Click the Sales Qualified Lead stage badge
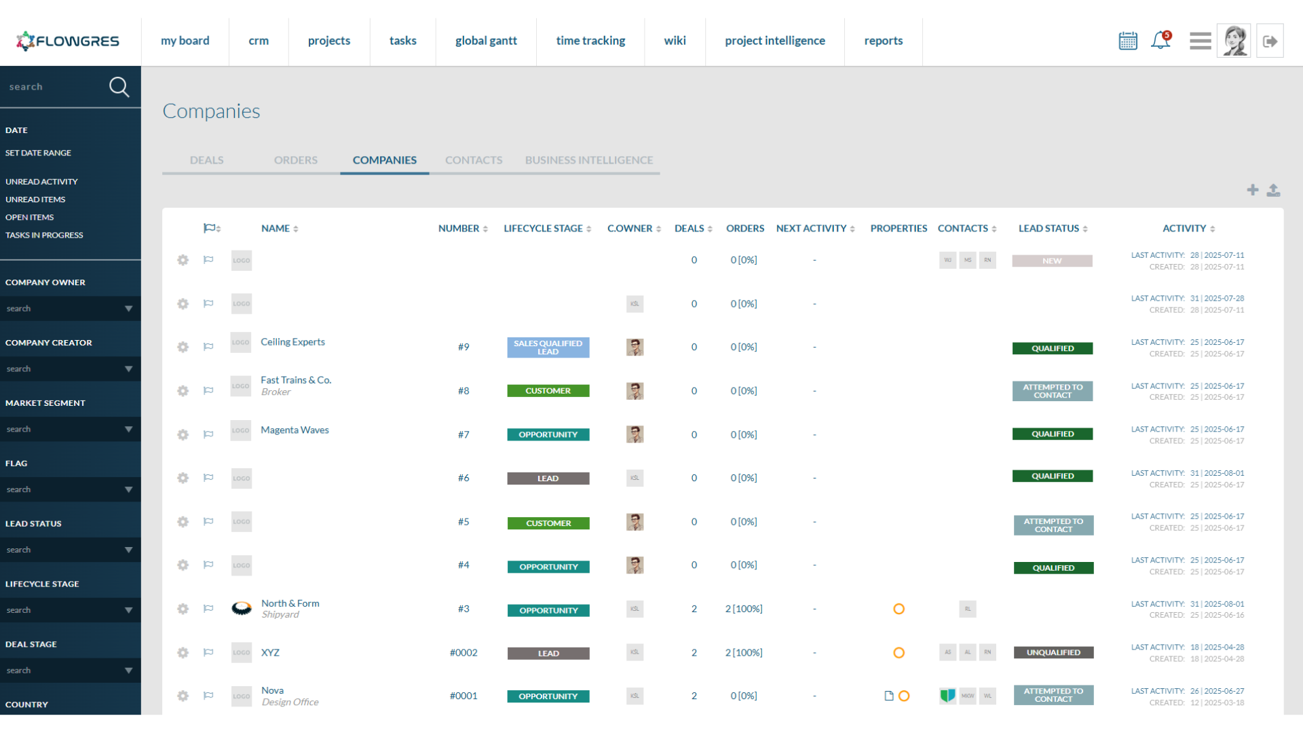The width and height of the screenshot is (1303, 733). tap(548, 347)
